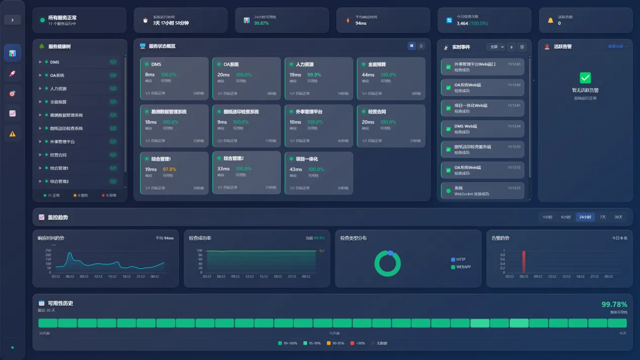
Task: Select the 7天 time range tab
Action: (602, 217)
